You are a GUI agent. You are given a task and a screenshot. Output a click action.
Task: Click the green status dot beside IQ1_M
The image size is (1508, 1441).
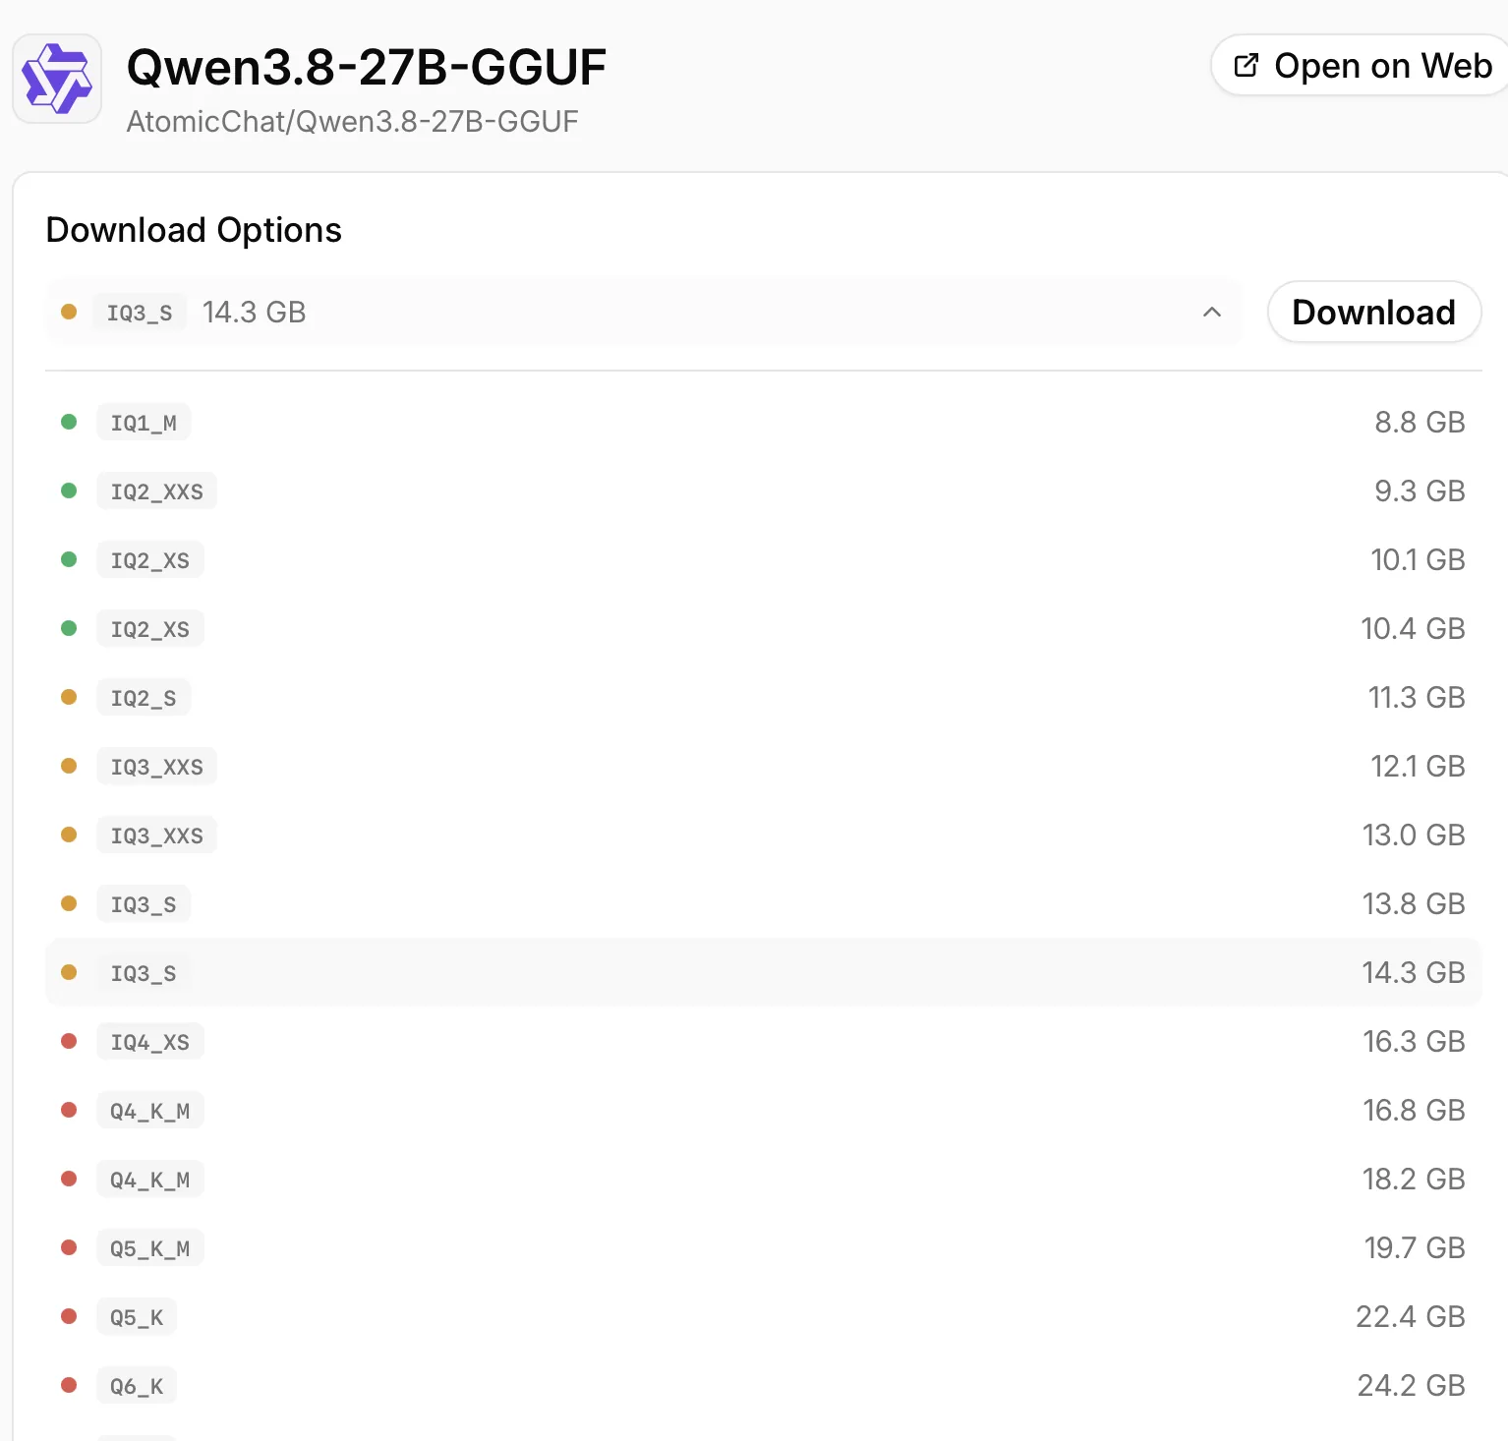coord(69,422)
